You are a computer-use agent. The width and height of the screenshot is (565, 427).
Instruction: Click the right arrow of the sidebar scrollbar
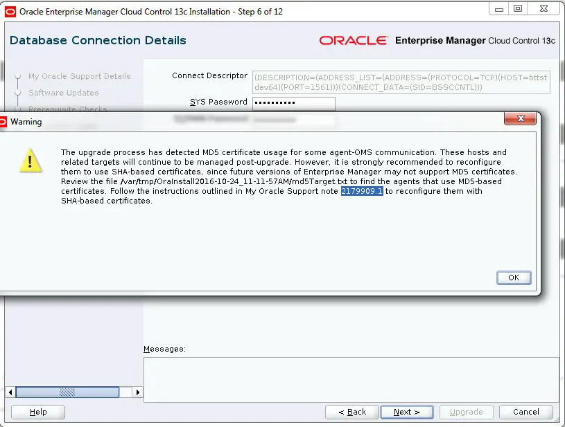pyautogui.click(x=137, y=392)
